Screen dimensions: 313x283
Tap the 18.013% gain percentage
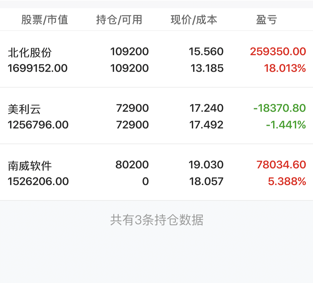285,68
